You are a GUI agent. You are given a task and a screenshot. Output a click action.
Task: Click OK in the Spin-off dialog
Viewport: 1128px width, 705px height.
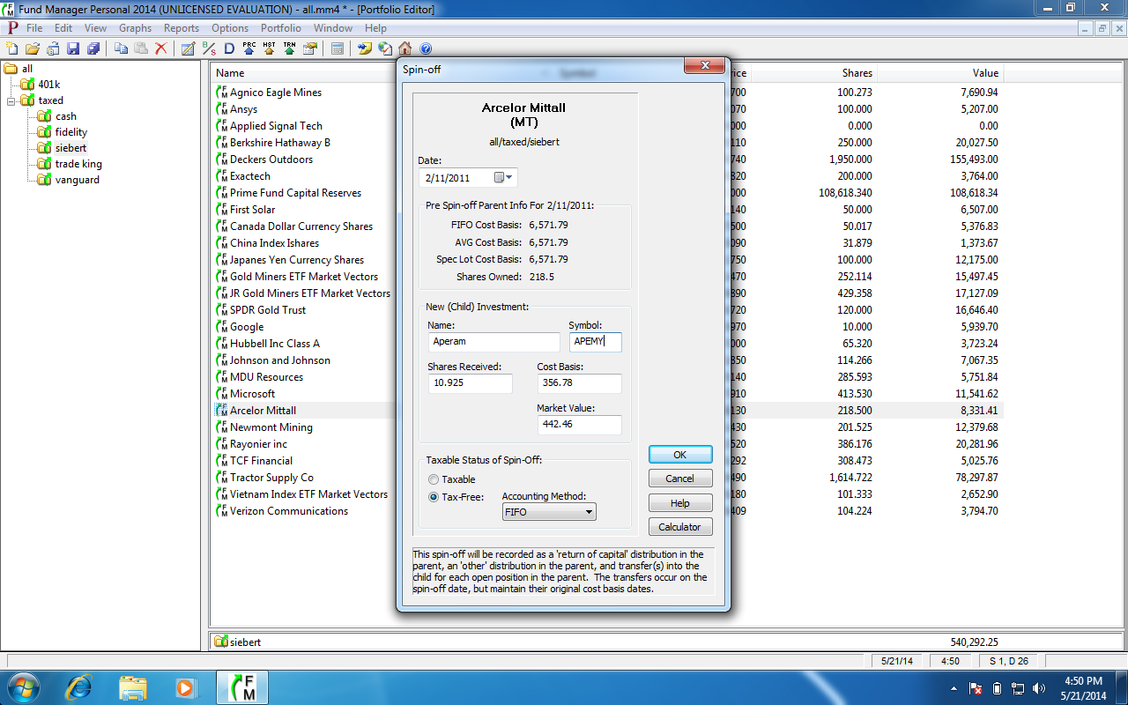(x=680, y=455)
